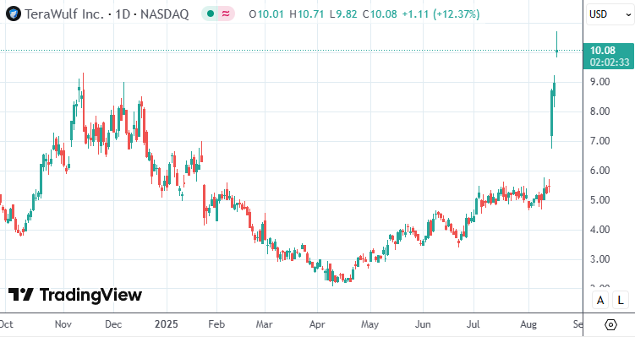Click the 1D interval label
This screenshot has height=337, width=635.
pos(123,14)
